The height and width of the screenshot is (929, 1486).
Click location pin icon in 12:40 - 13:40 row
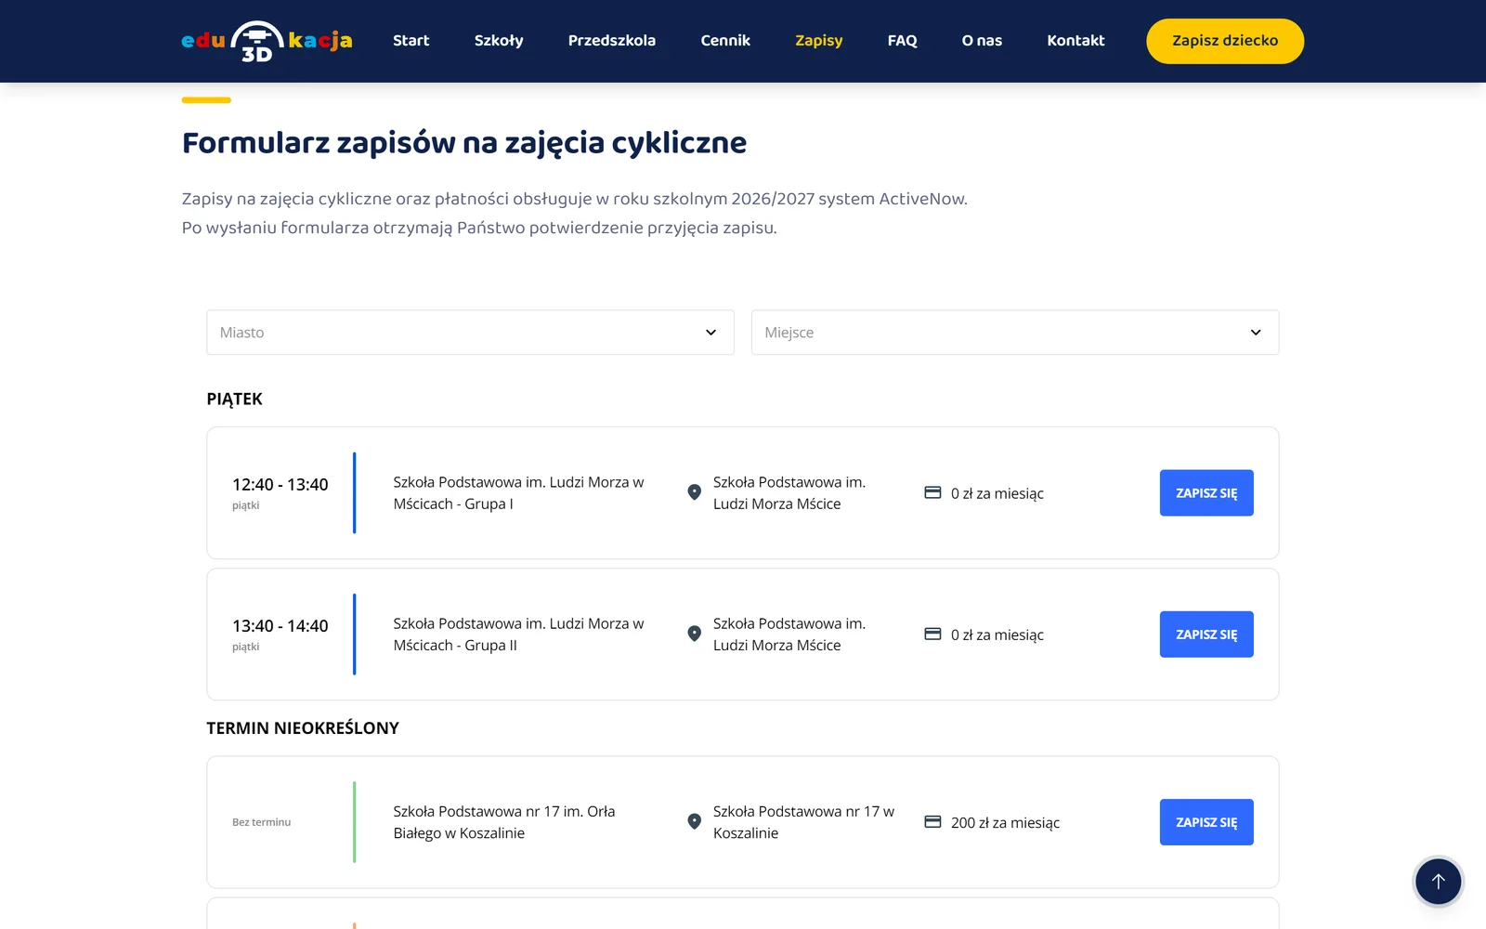[694, 492]
